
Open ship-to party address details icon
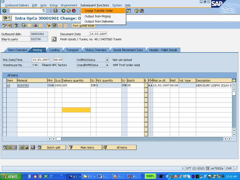click(x=54, y=39)
